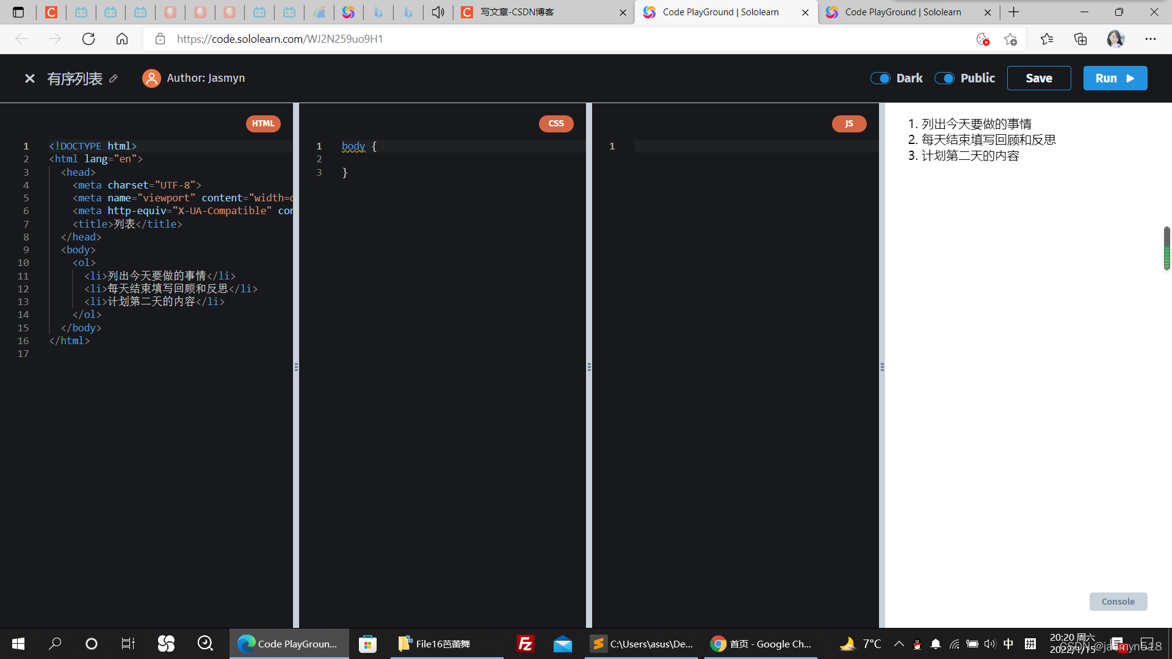Click the weather 7°C widget

coord(860,644)
